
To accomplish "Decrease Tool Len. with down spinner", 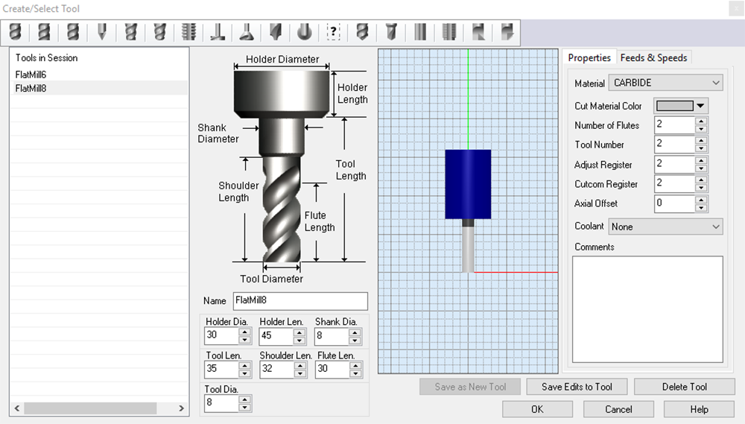I will tap(244, 374).
